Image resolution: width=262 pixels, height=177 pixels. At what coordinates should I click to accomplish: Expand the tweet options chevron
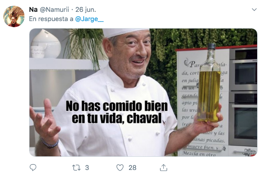click(254, 10)
